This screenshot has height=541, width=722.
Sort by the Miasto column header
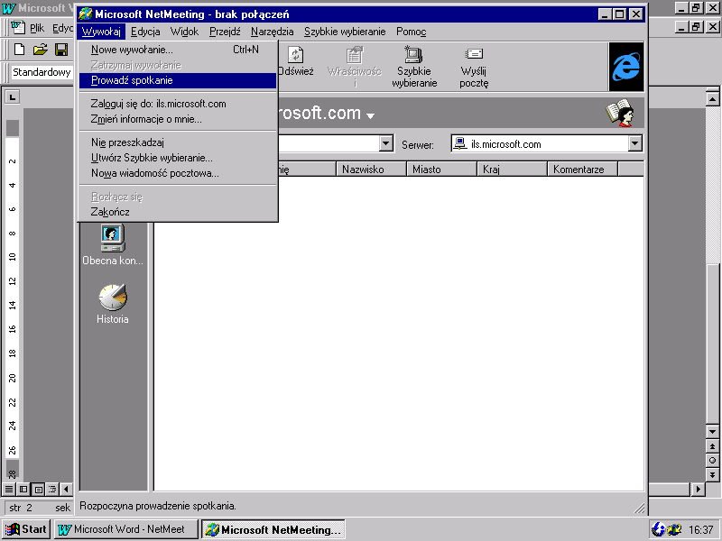pyautogui.click(x=441, y=170)
